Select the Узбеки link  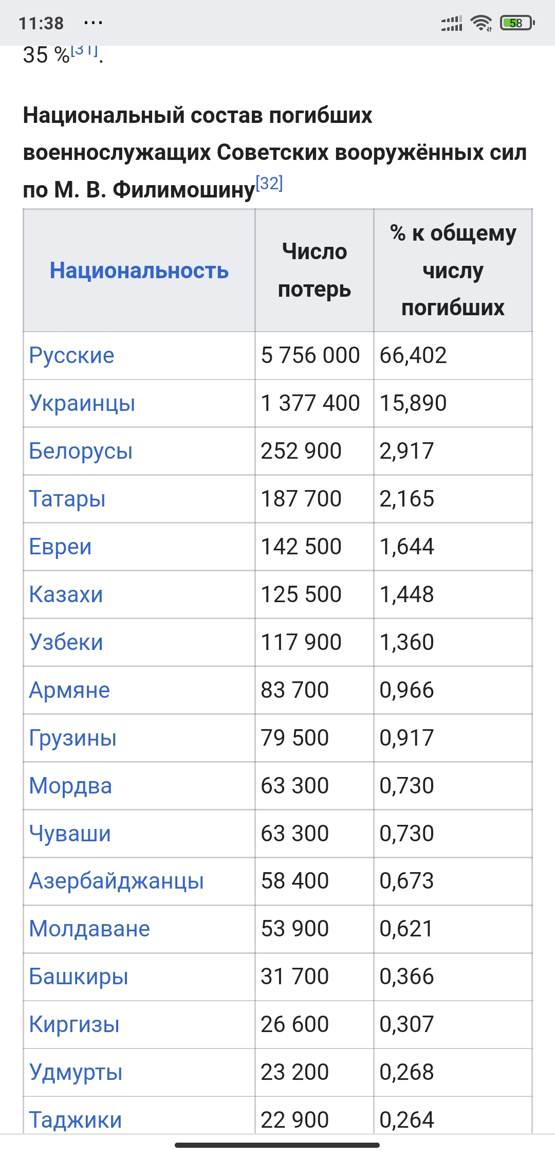(66, 642)
